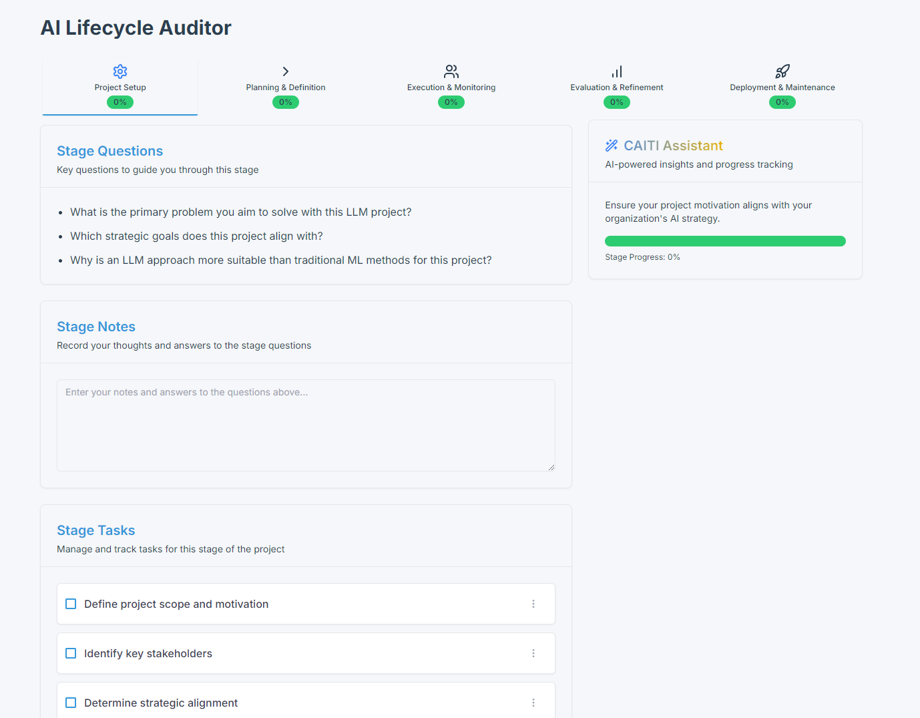Click the Planning & Definition chevron icon
Screen dimensions: 920x718
click(x=286, y=71)
